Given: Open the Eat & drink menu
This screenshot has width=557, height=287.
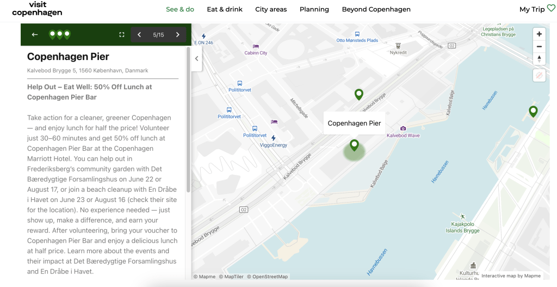Looking at the screenshot, I should 225,9.
